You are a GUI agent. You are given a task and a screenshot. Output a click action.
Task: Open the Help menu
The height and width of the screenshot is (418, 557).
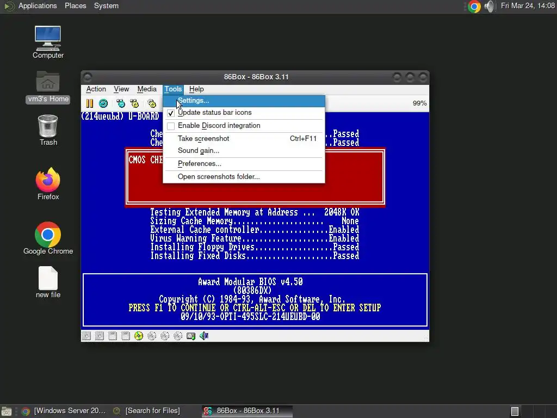coord(196,89)
